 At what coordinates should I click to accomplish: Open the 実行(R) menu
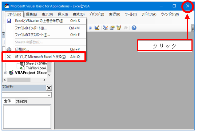point(115,15)
